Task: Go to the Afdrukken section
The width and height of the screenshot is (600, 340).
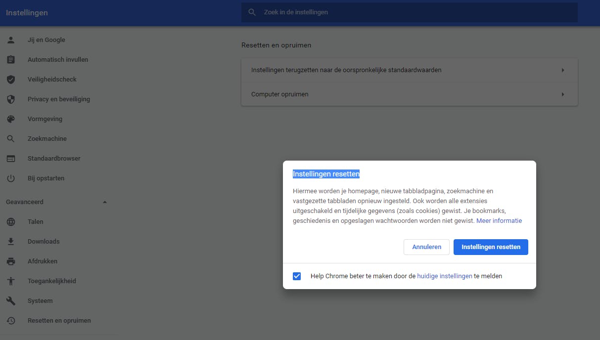Action: (x=43, y=261)
